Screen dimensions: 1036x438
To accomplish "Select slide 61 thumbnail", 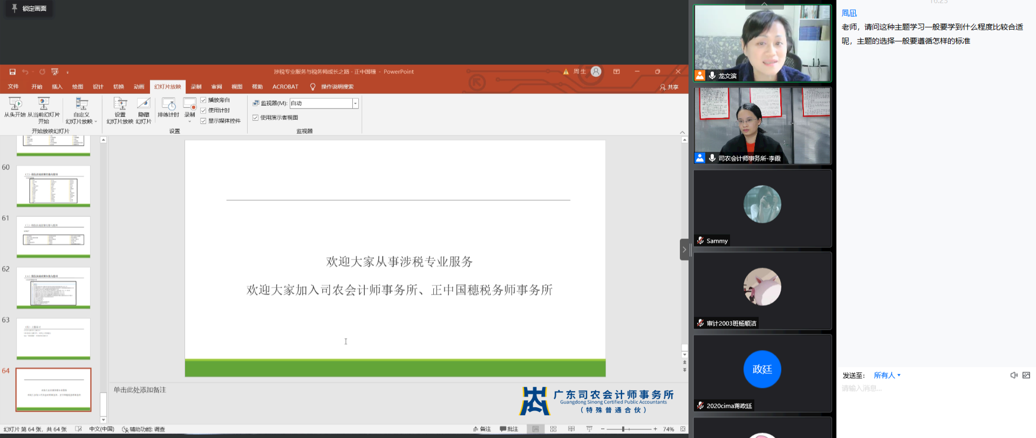I will click(x=53, y=237).
